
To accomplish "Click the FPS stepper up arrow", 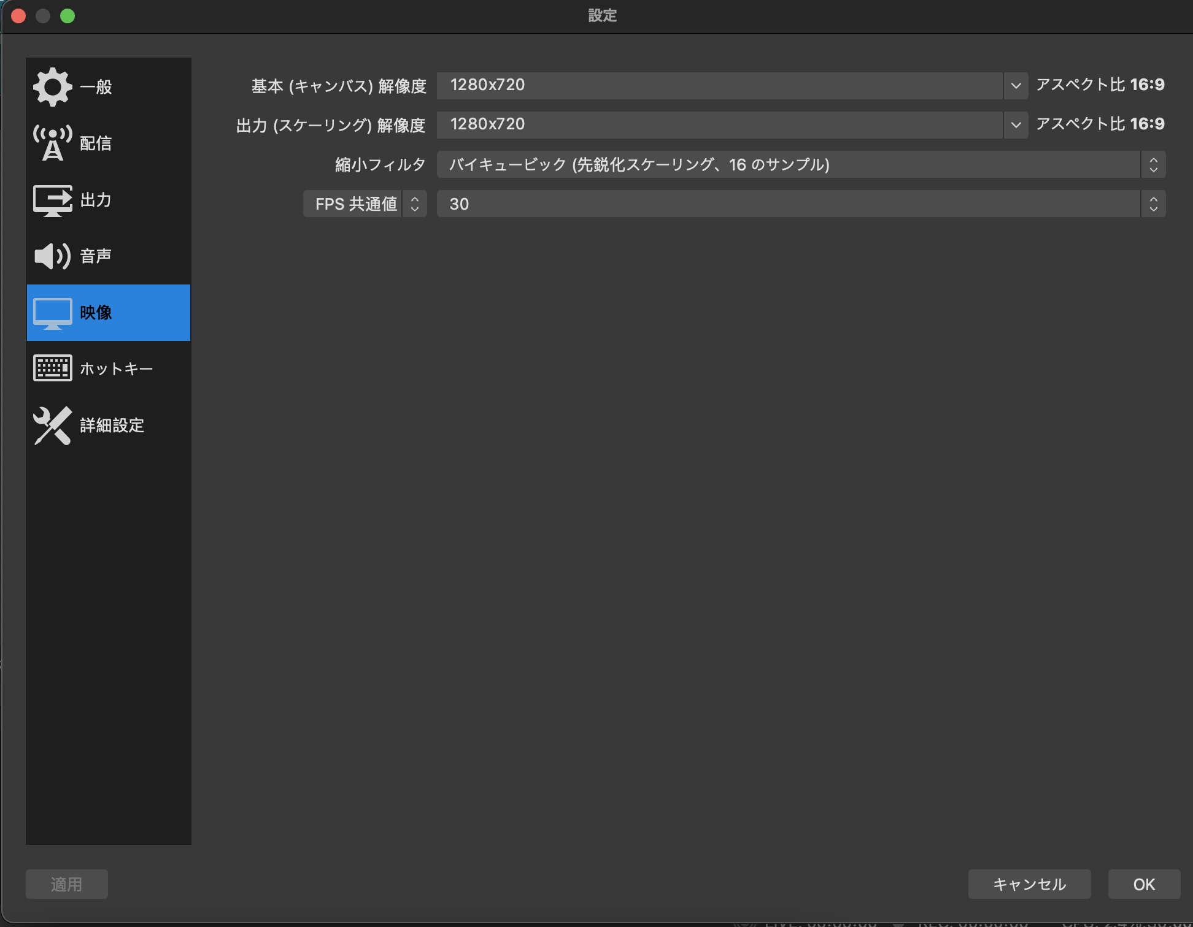I will [x=1152, y=198].
